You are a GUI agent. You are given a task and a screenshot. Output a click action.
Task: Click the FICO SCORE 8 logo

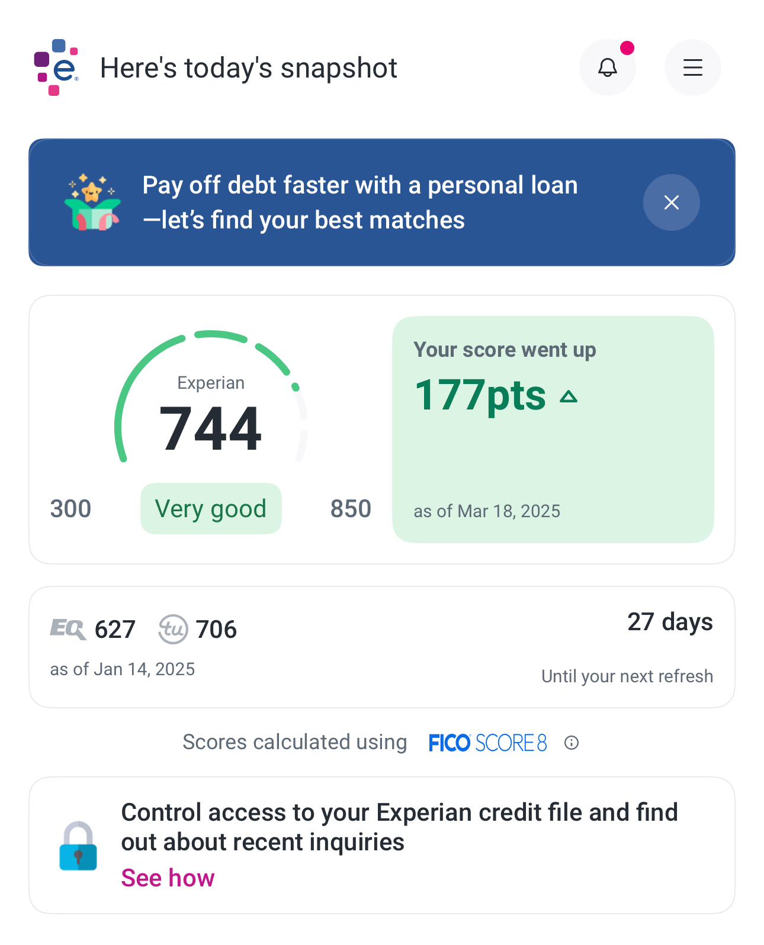coord(487,743)
